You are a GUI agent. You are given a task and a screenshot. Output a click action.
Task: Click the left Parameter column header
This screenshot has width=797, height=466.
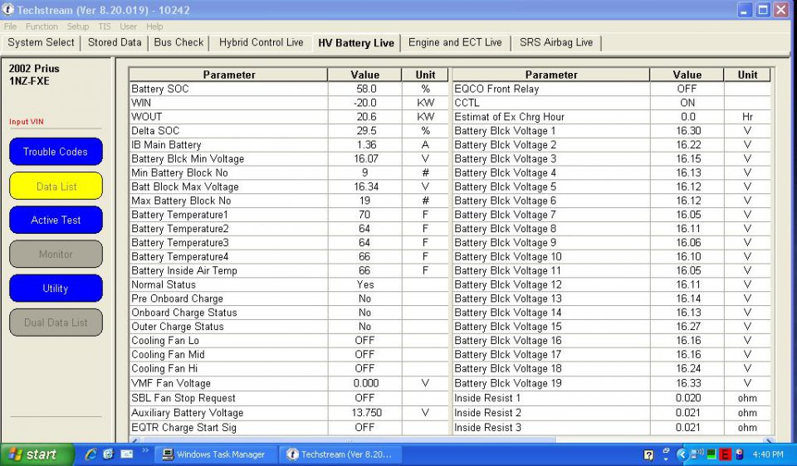[x=229, y=75]
